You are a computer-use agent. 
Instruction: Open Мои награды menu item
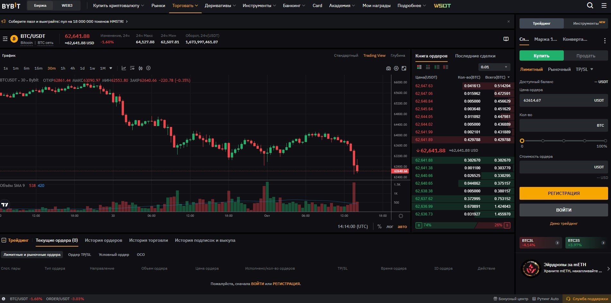tap(376, 5)
